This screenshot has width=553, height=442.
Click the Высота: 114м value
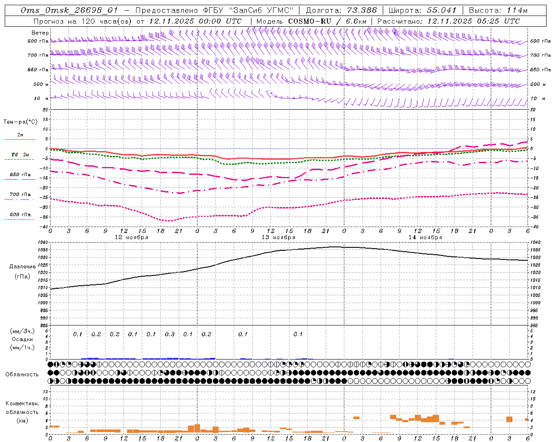click(498, 10)
